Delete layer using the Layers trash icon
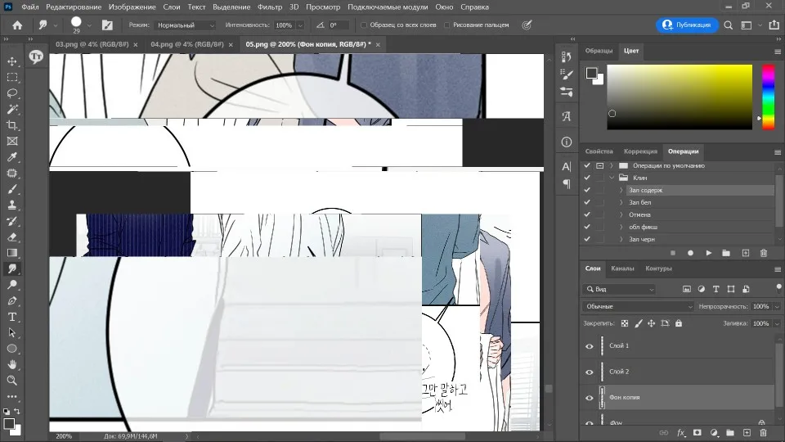This screenshot has width=785, height=442. coord(762,432)
